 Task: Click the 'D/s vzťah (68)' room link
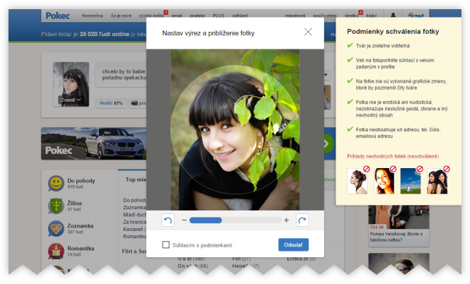click(x=193, y=266)
